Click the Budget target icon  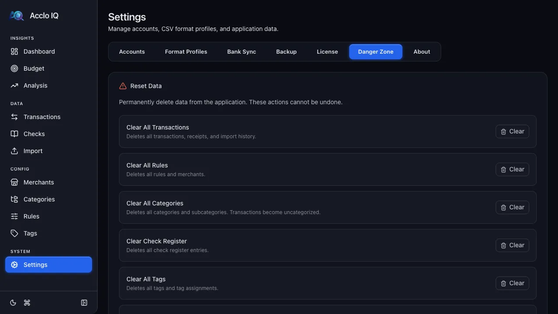click(x=14, y=68)
